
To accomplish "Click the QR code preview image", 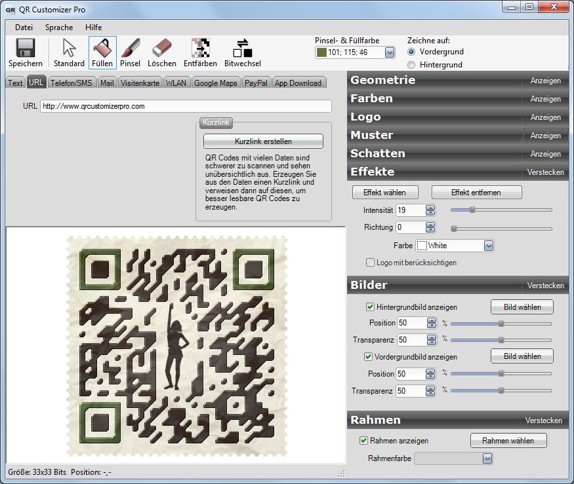I will [x=176, y=346].
